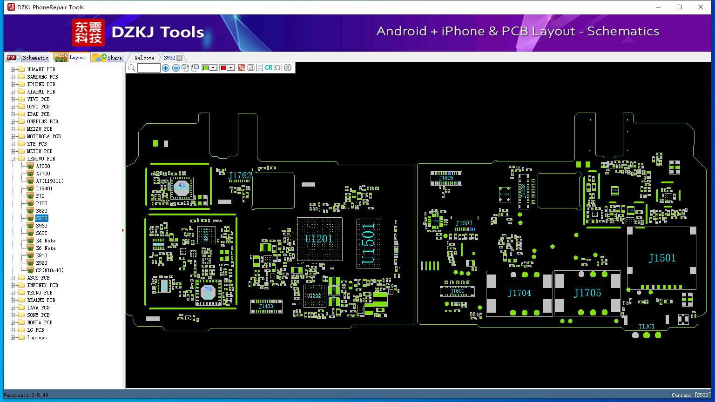
Task: Click the 'Current [S930]' status bar text
Action: pos(691,395)
